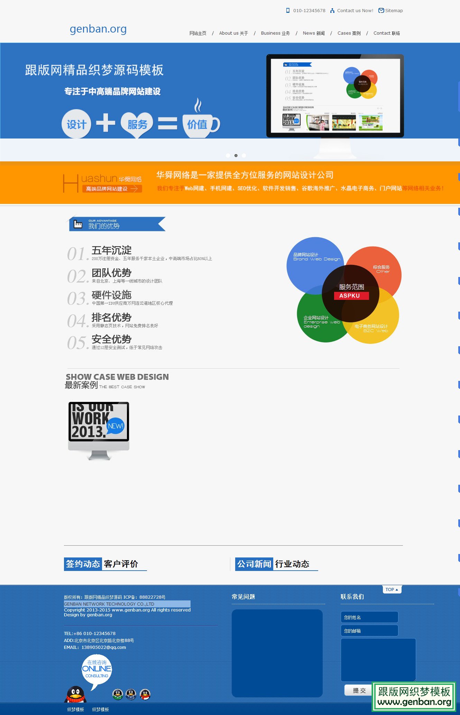Switch to the 行业动态 tab
This screenshot has width=460, height=715.
click(x=292, y=564)
